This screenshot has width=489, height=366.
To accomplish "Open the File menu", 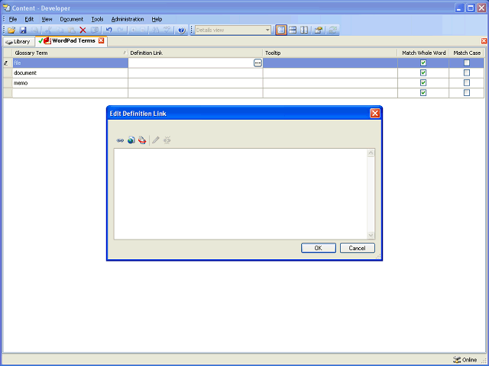I will pyautogui.click(x=13, y=19).
